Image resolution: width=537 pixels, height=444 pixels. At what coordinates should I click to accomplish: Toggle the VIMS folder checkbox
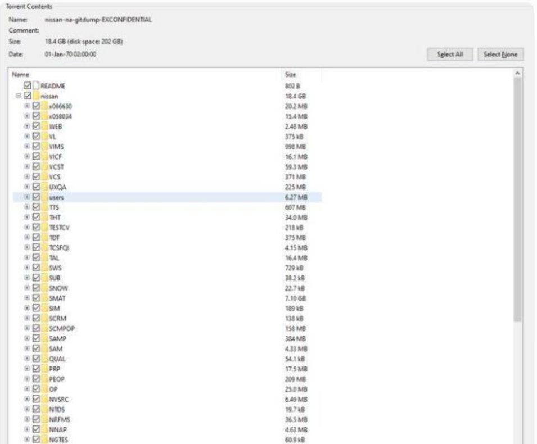tap(37, 146)
